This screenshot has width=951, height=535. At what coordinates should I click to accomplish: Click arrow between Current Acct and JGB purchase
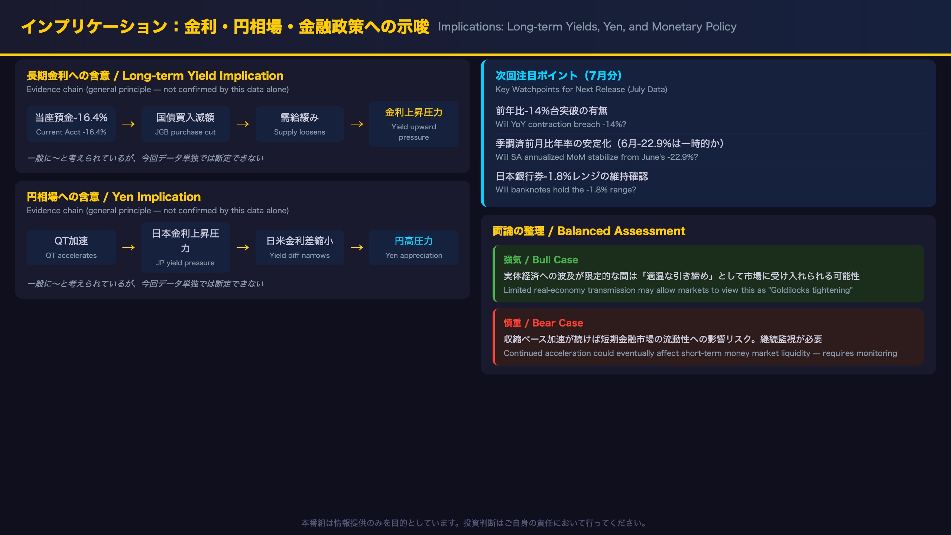129,124
